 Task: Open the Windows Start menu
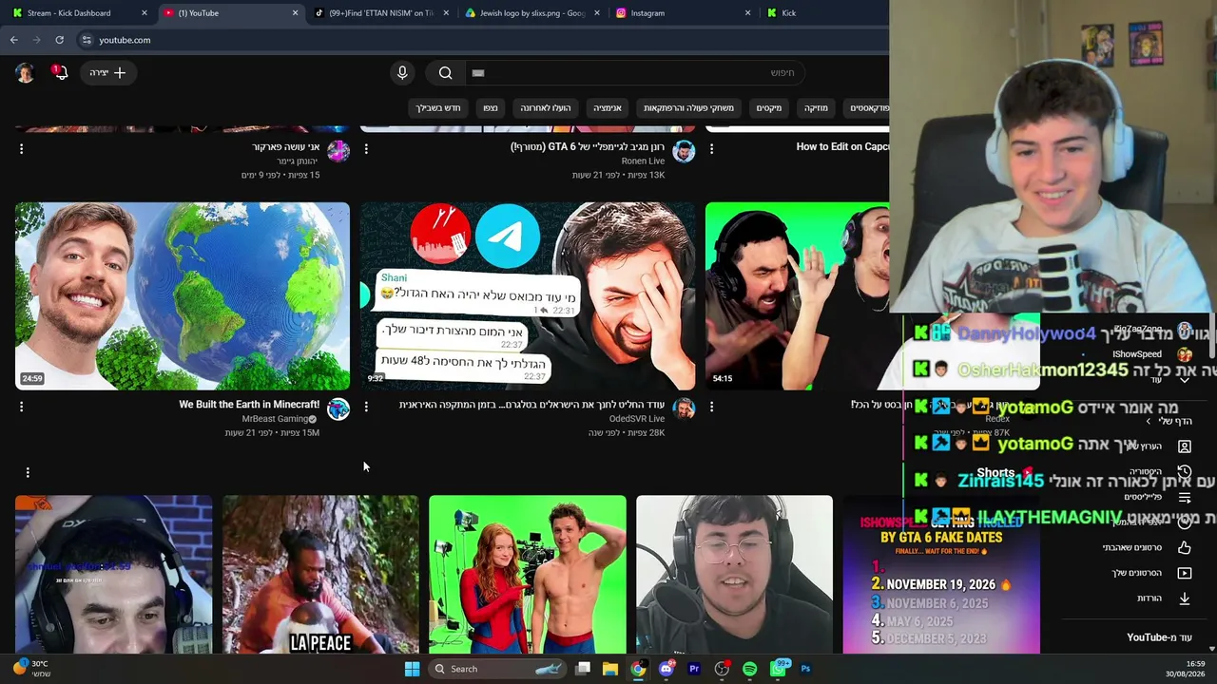pyautogui.click(x=412, y=669)
